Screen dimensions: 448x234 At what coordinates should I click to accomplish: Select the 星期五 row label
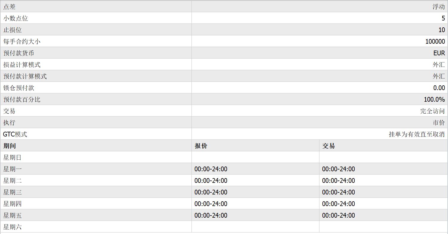(x=13, y=215)
